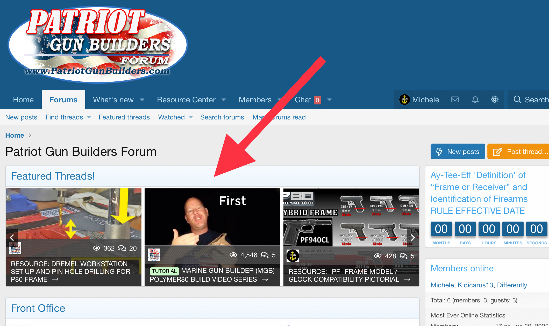Viewport: 549px width, 326px height.
Task: Click the blue New posts button
Action: point(458,152)
